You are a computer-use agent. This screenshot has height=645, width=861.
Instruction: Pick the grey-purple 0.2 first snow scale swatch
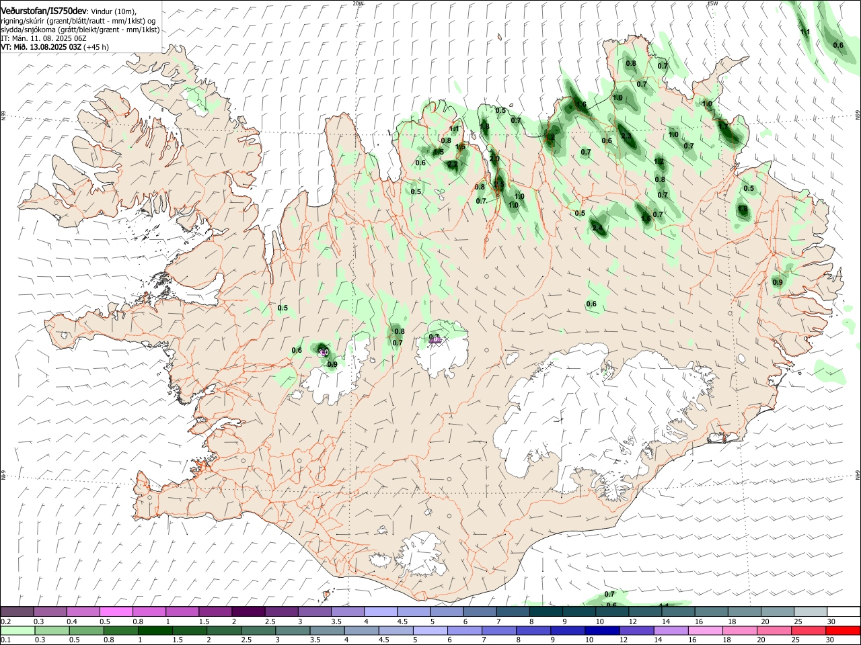17,612
